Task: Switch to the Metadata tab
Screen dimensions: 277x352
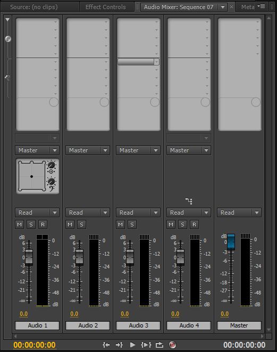Action: click(x=248, y=7)
